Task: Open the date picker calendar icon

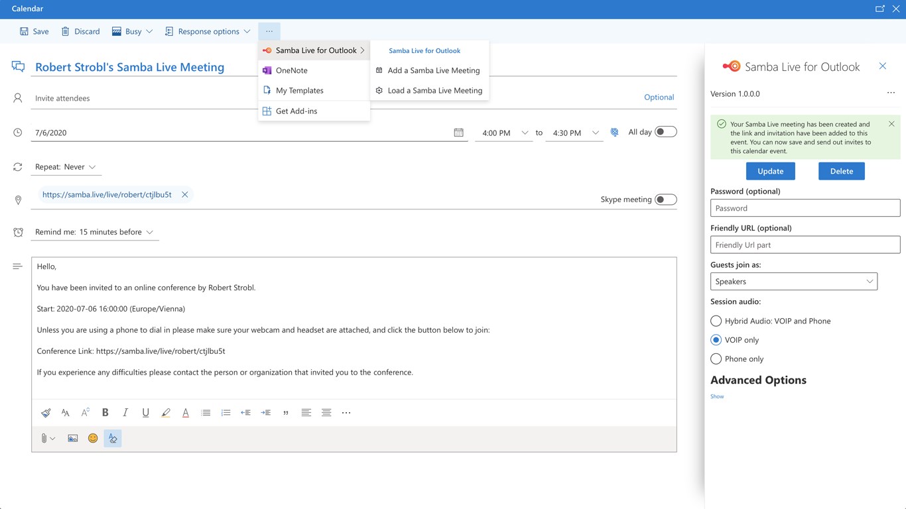Action: tap(458, 133)
